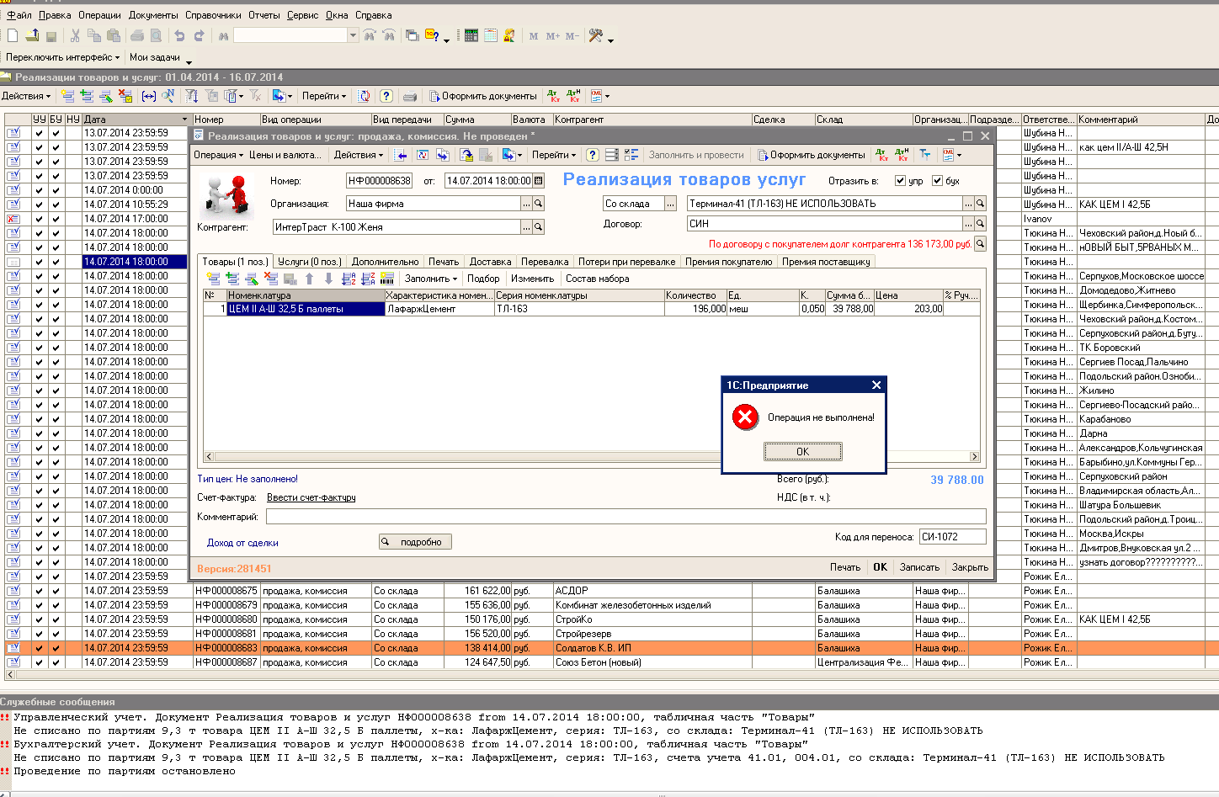Expand the 'Заполнить' dropdown in goods tab
The height and width of the screenshot is (797, 1219).
click(x=430, y=279)
